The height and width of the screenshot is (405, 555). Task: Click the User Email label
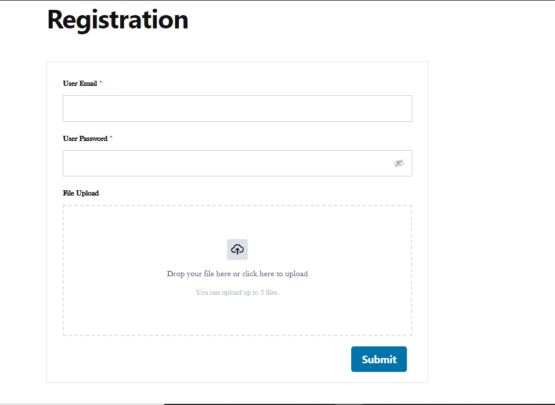80,84
